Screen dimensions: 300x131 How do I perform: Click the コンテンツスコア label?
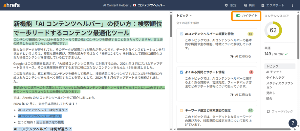[x=276, y=16]
